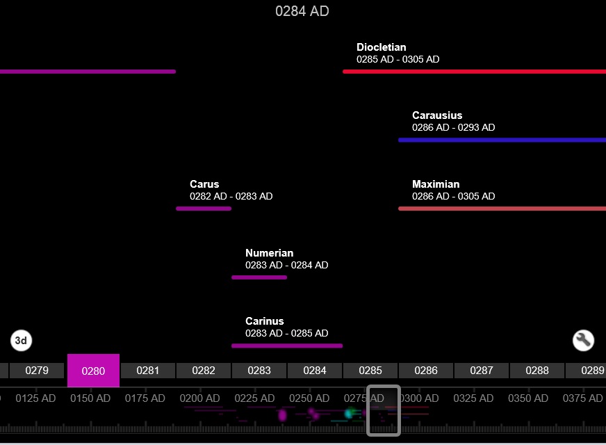Jump to year 0285 on timeline

[370, 371]
